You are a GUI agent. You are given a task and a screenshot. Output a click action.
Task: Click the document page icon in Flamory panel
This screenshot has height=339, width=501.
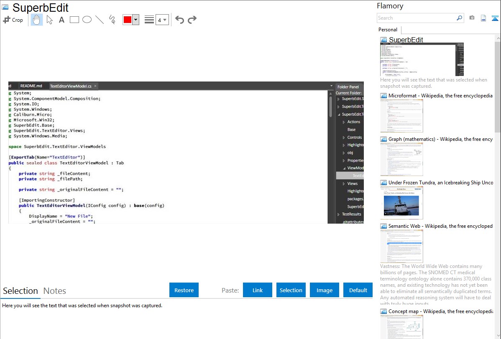coord(483,18)
